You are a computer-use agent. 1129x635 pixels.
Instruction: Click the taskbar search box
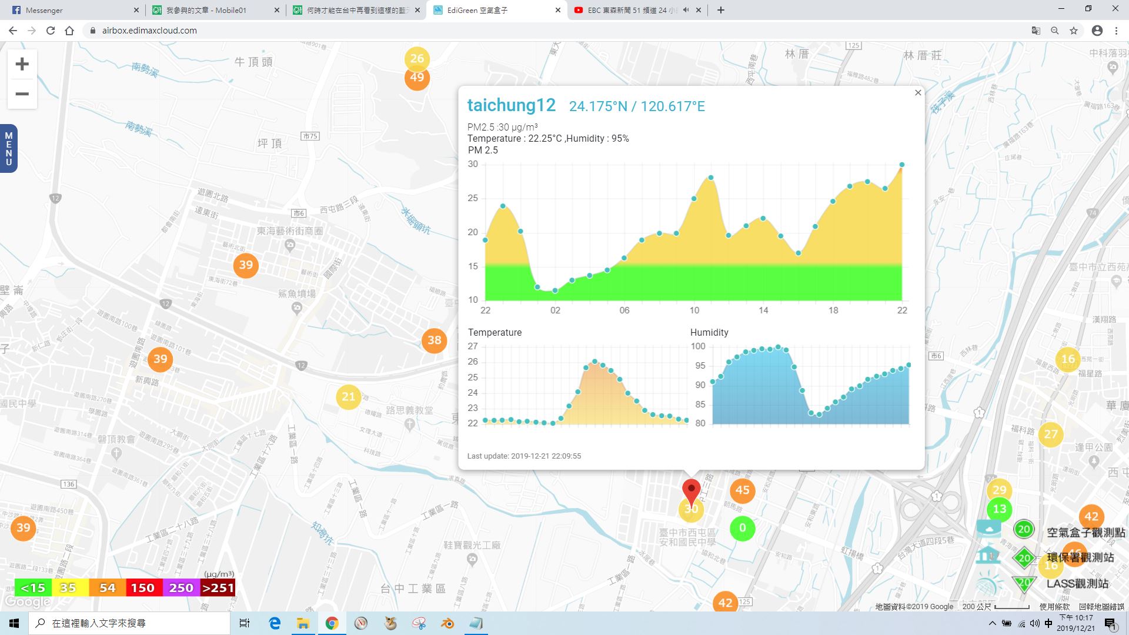coord(129,623)
